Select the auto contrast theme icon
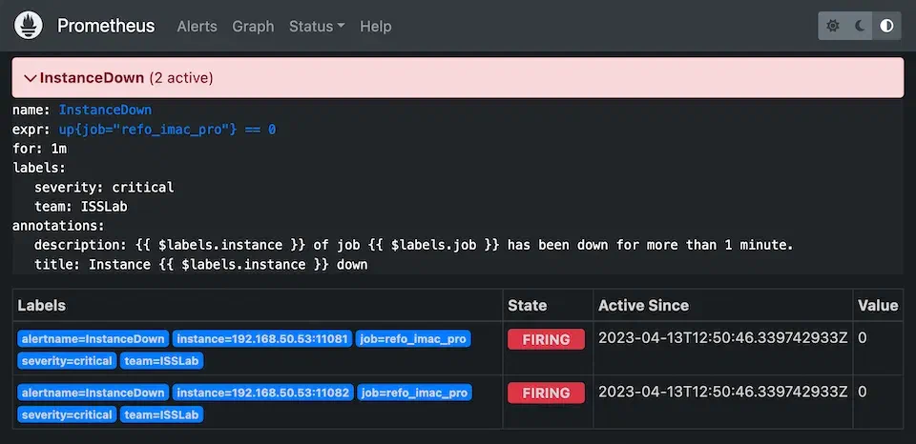 [886, 26]
